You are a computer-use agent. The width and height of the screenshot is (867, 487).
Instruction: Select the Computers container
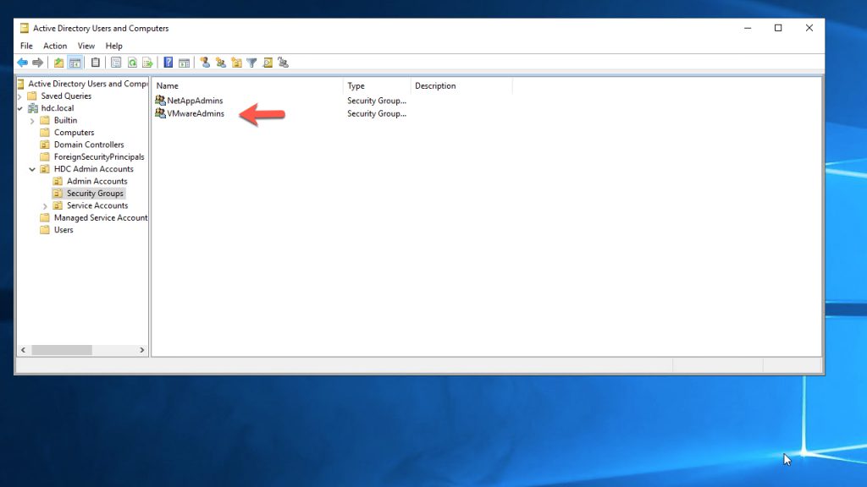[x=75, y=133]
